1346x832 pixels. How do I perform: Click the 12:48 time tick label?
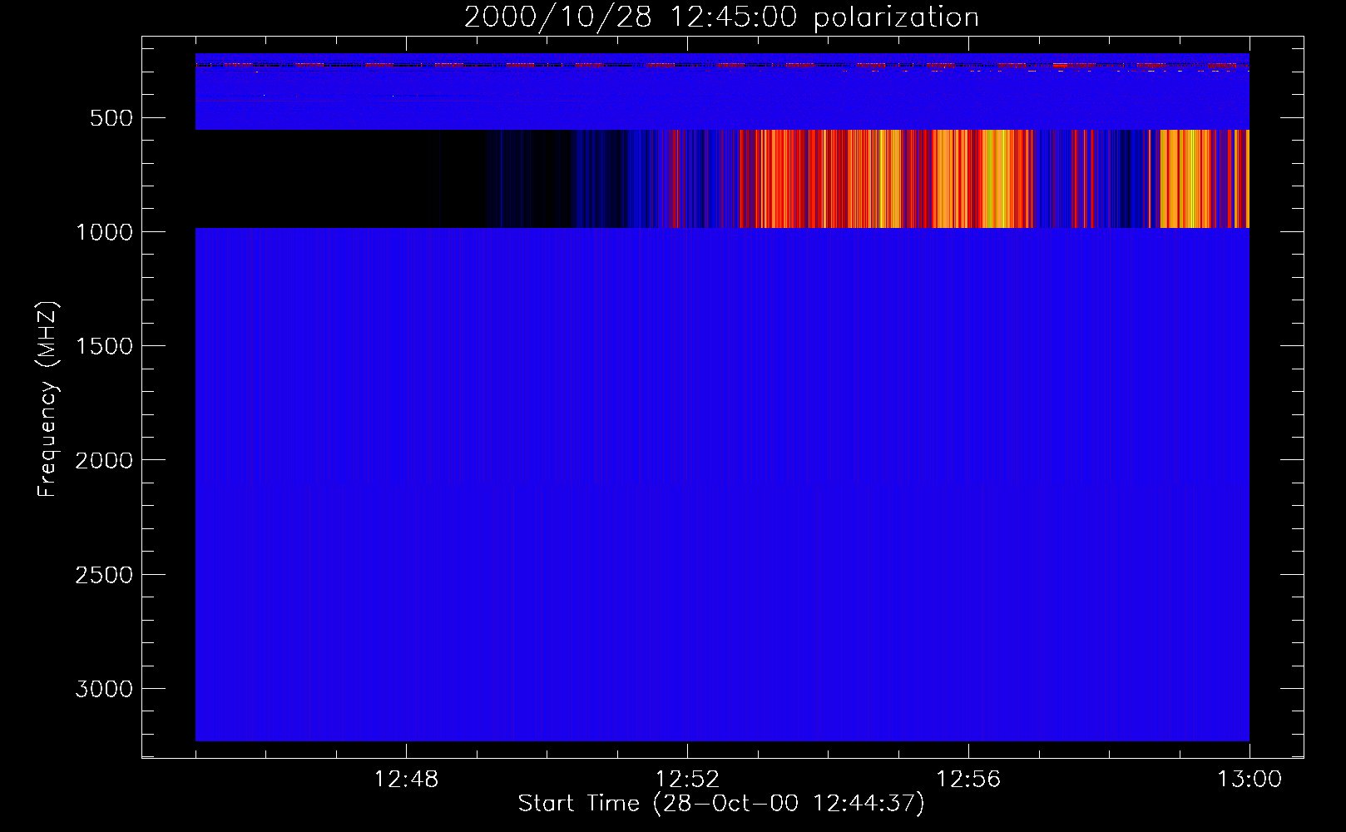[406, 780]
